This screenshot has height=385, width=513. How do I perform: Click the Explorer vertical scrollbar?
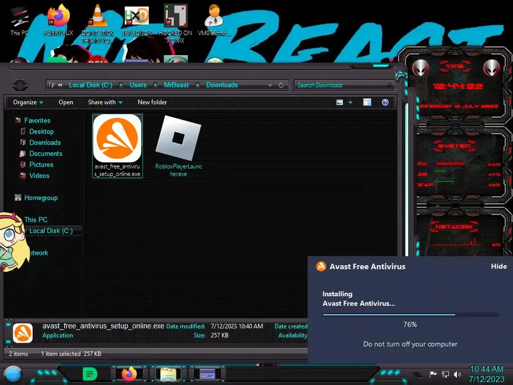point(407,179)
